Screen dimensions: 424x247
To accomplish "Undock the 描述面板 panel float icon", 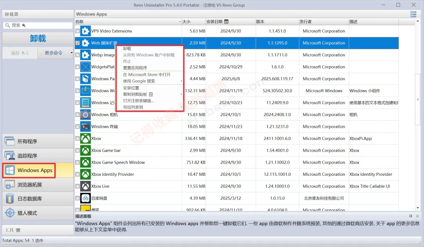I will pyautogui.click(x=411, y=216).
